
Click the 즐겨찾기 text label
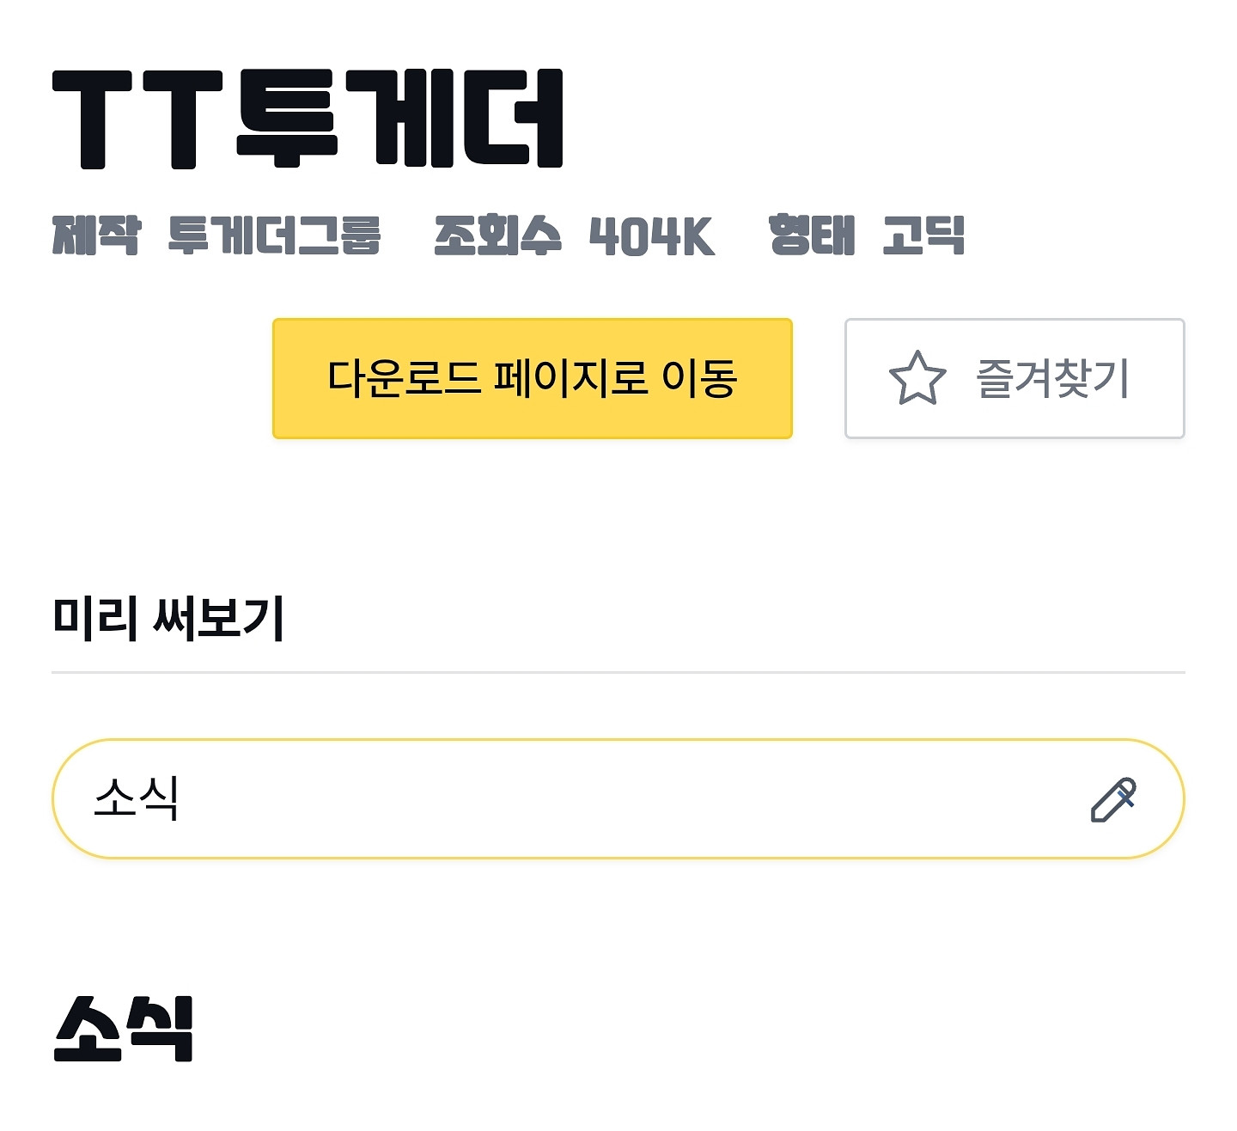click(1052, 378)
